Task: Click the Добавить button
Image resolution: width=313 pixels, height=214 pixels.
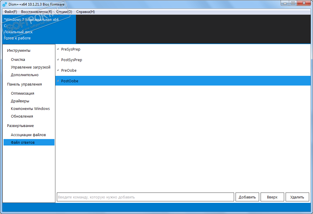Action: point(247,197)
